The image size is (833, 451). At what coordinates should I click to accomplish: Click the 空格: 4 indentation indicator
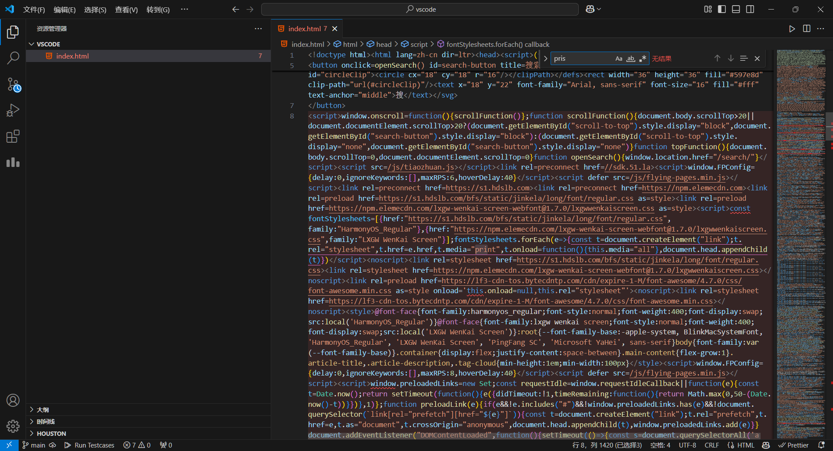(660, 445)
